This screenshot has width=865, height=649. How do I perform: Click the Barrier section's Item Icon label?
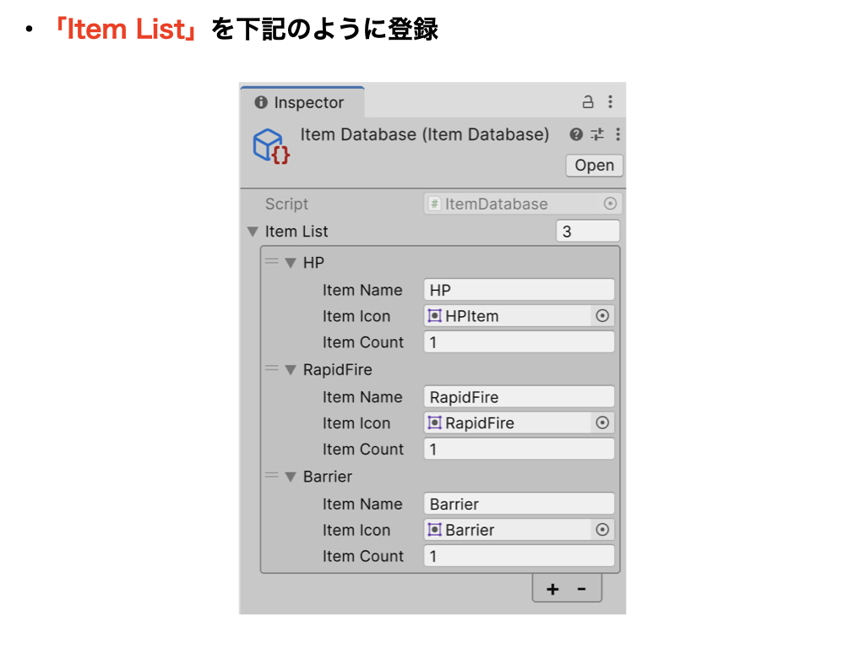[356, 531]
